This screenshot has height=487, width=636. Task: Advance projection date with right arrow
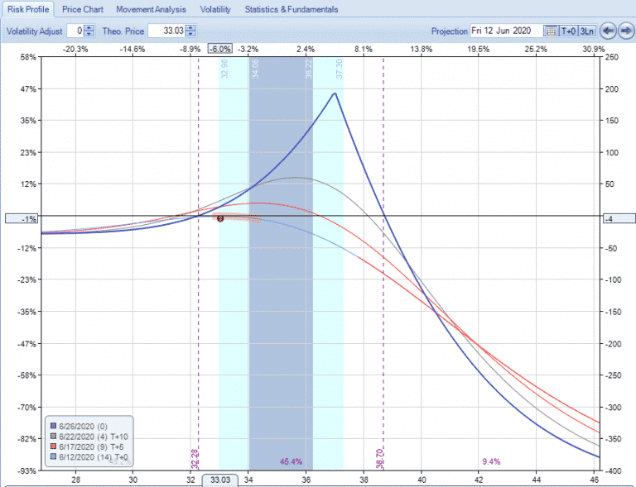coord(625,31)
